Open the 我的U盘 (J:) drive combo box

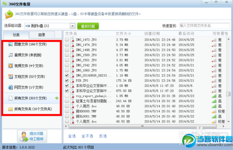click(50, 26)
